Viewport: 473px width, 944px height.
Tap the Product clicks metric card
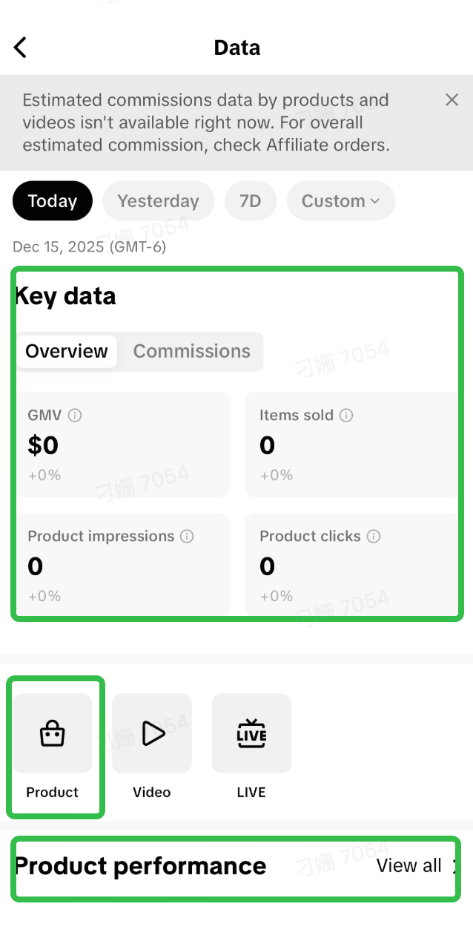[352, 566]
